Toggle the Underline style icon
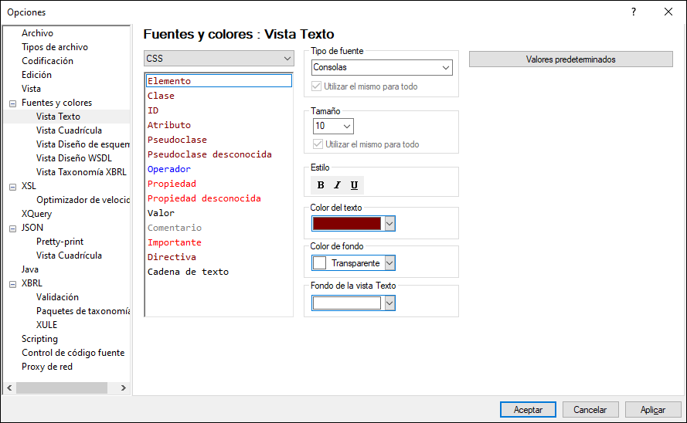The width and height of the screenshot is (687, 423). click(x=354, y=185)
